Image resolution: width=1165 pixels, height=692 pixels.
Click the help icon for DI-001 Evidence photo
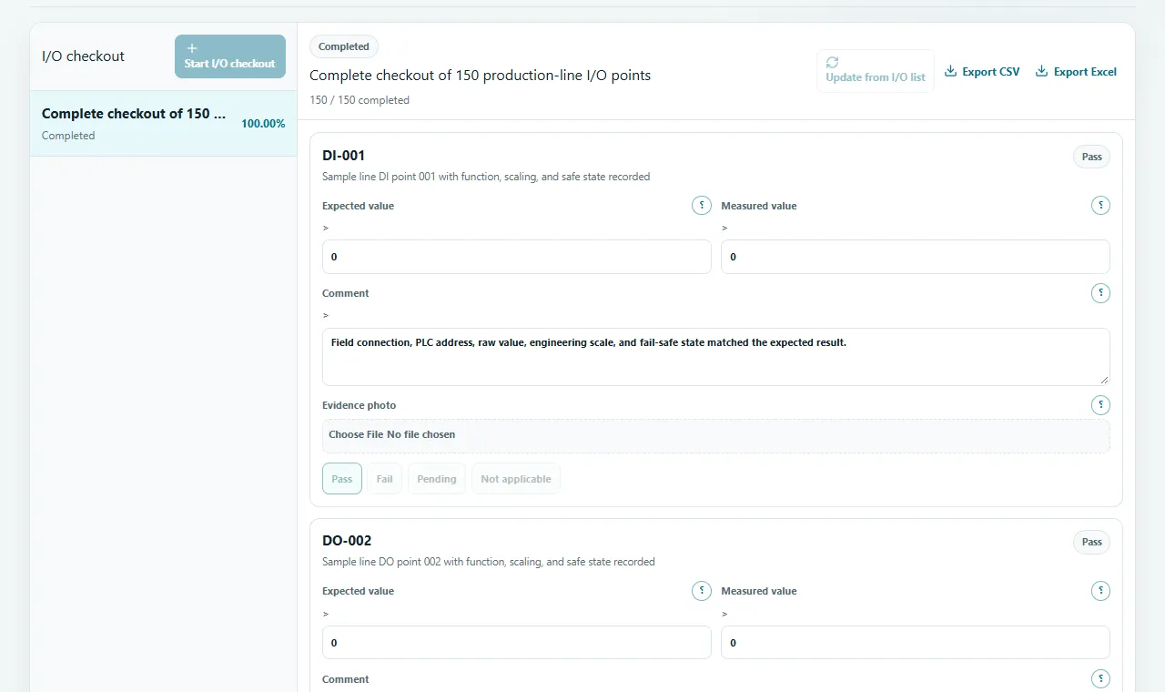pos(1100,405)
